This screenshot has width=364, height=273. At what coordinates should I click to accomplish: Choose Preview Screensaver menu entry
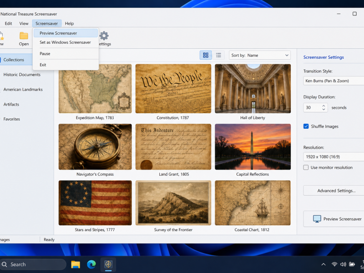pos(66,33)
